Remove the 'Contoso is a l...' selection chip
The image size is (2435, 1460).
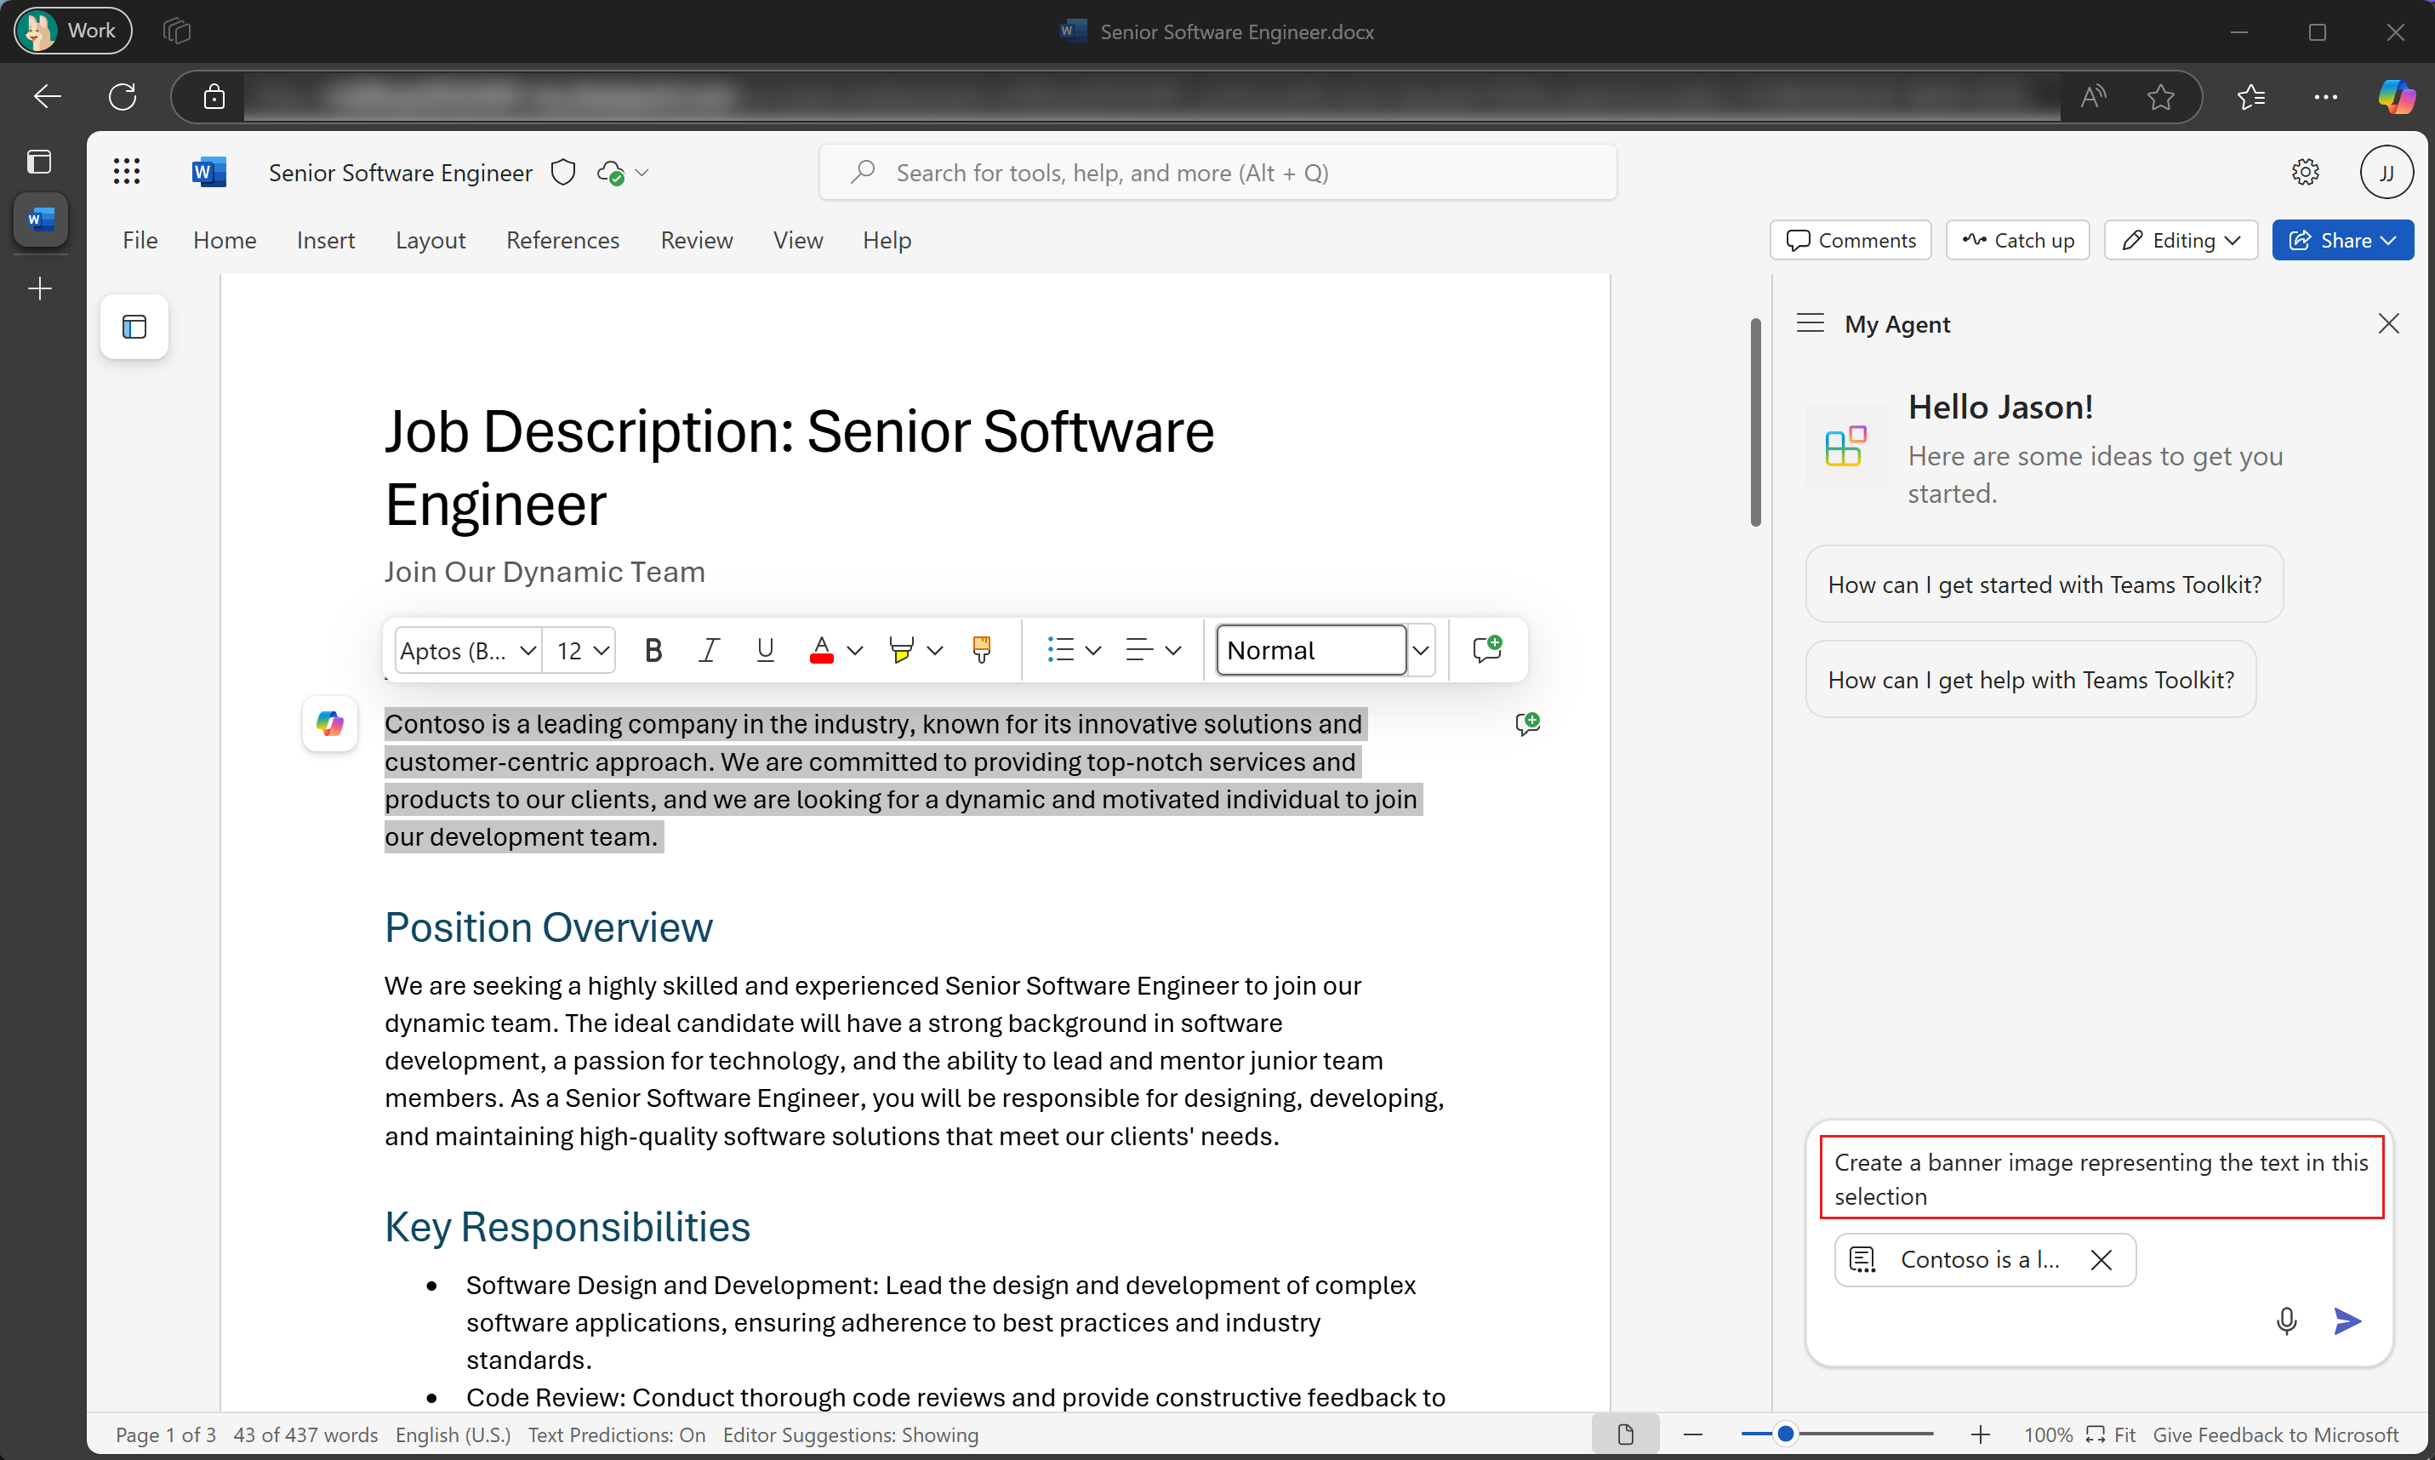click(x=2101, y=1259)
